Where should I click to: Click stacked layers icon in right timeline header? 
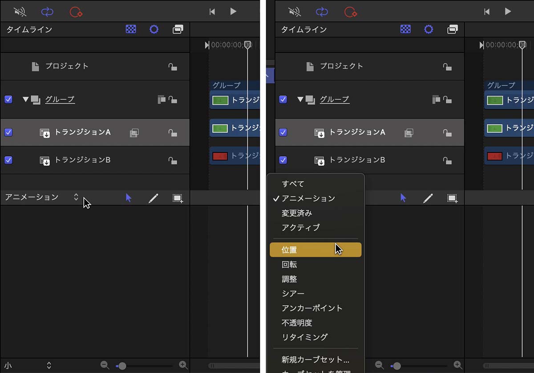pyautogui.click(x=453, y=30)
